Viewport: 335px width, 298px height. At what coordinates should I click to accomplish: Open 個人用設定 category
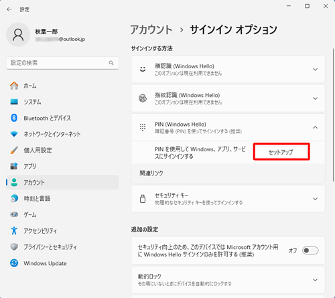[62, 150]
